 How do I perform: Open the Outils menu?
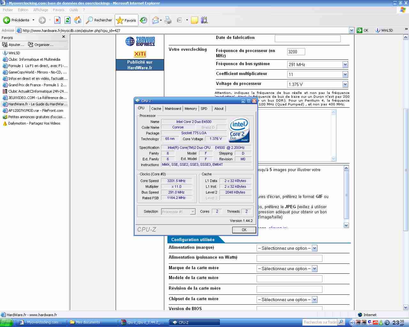coord(74,10)
